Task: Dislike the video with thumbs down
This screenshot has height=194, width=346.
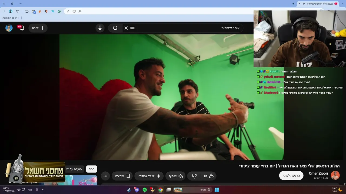Action: (x=194, y=176)
